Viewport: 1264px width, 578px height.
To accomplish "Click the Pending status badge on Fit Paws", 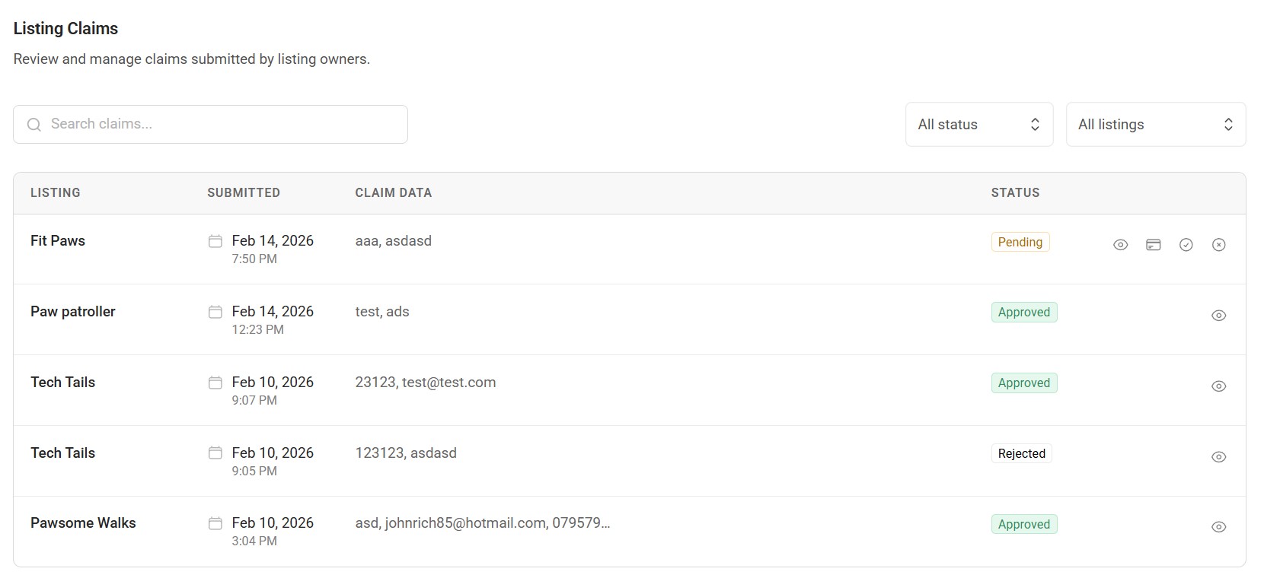I will (1020, 242).
